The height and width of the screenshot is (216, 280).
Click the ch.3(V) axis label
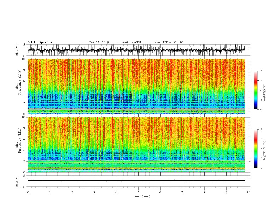click(17, 181)
